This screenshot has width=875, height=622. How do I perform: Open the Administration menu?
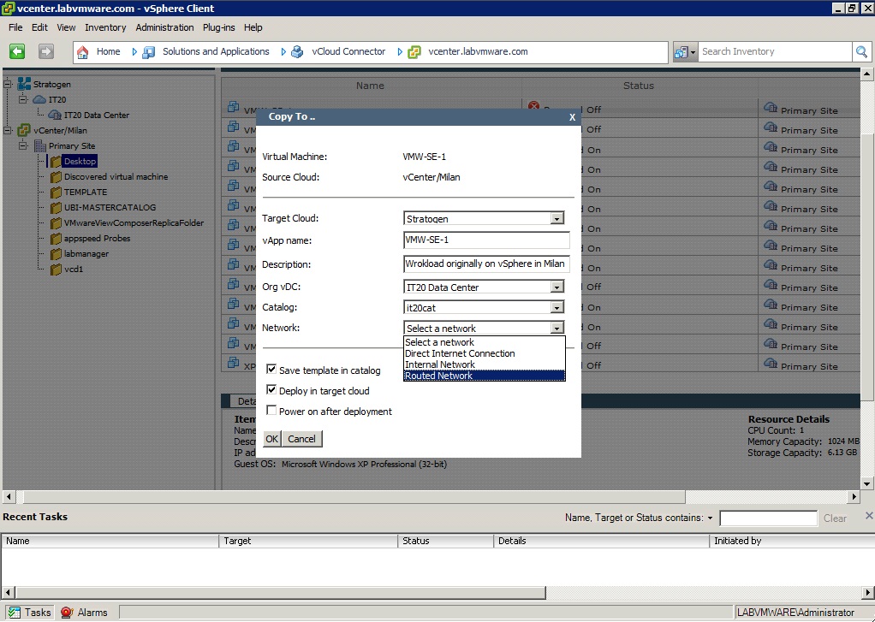(164, 27)
